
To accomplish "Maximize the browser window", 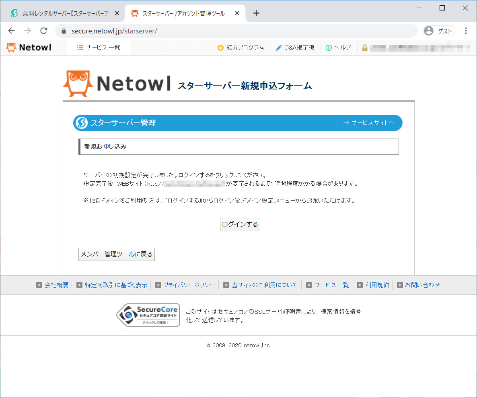I will [442, 8].
